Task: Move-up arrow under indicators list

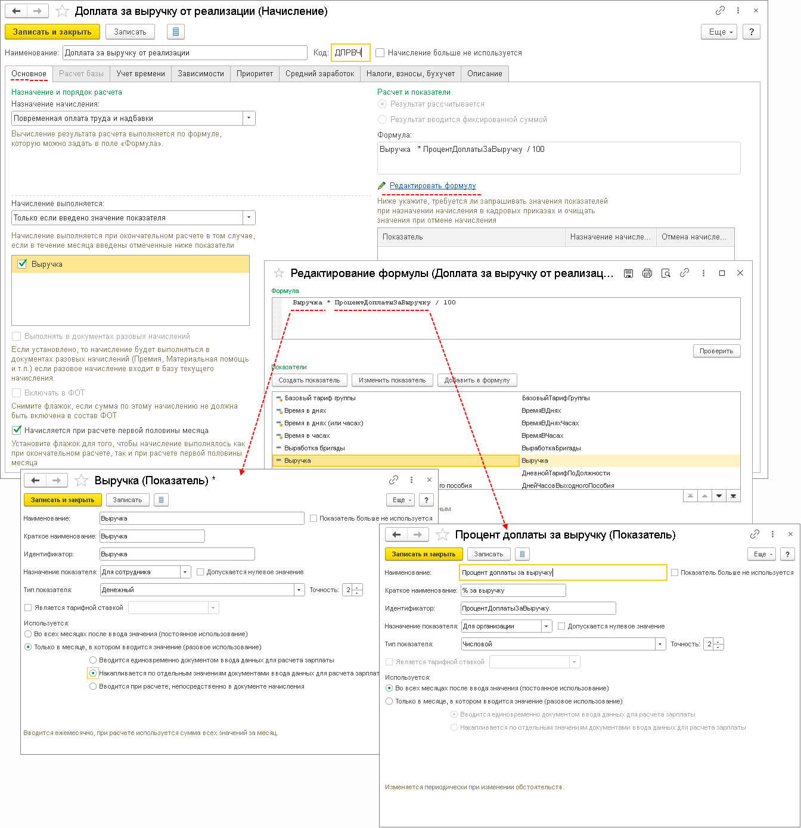Action: pyautogui.click(x=704, y=496)
